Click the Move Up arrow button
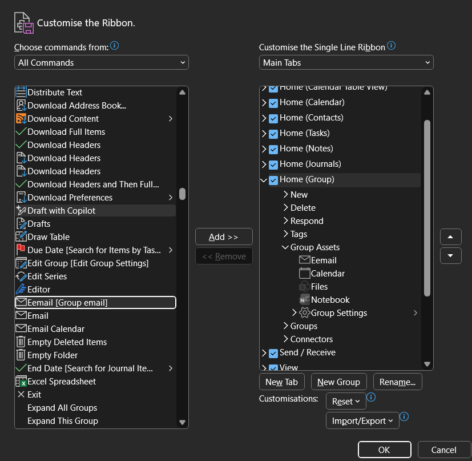Viewport: 472px width, 461px height. tap(450, 237)
